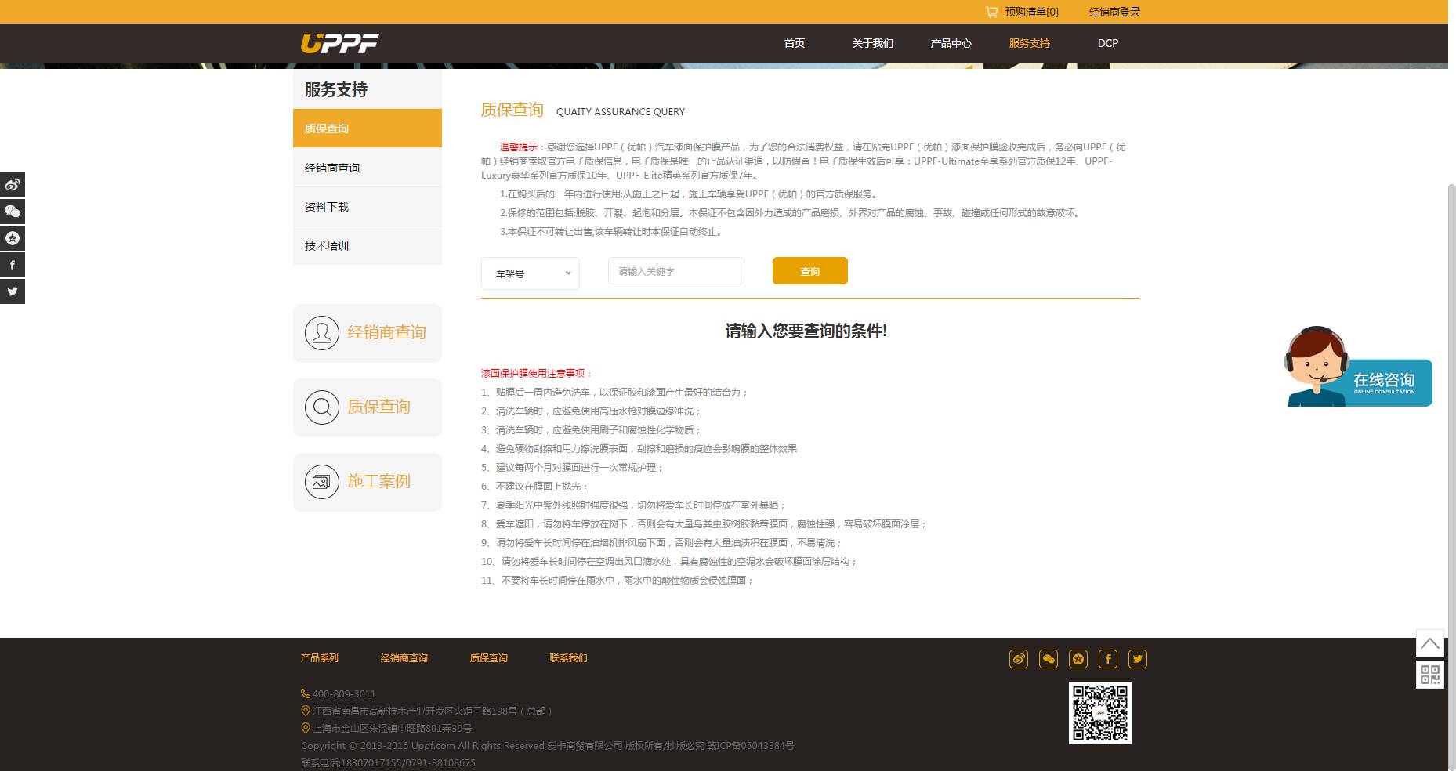Screen dimensions: 1456x771
Task: Open the 在线咨询 online consultation widget
Action: [1359, 367]
